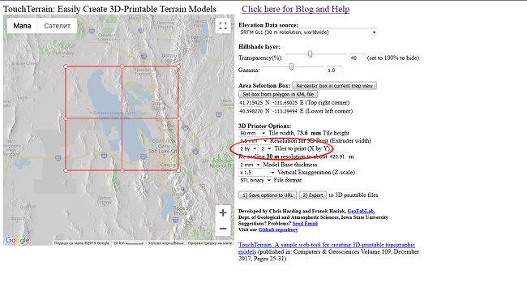Click the bottom-left corner handle of the selection box

coord(66,170)
